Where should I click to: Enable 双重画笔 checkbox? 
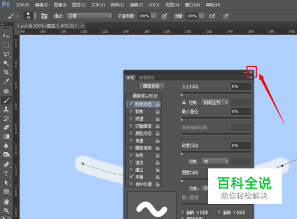(x=131, y=126)
